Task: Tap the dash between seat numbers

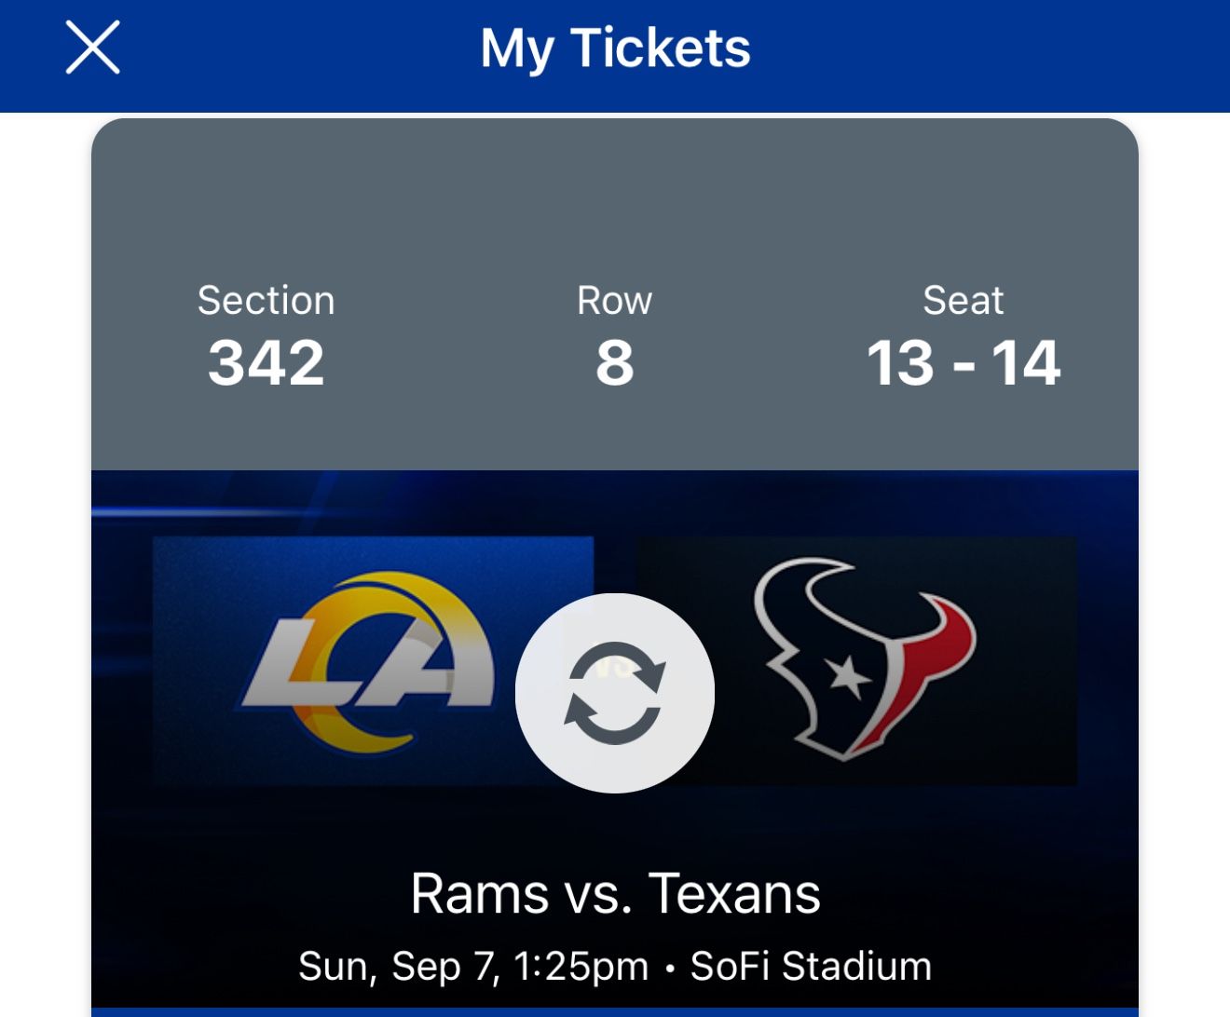Action: pos(963,364)
